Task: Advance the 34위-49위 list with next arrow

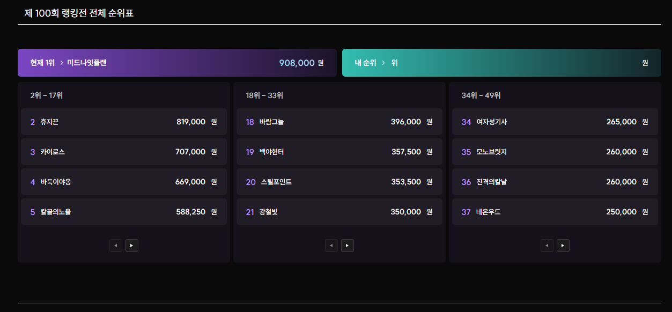Action: [x=563, y=246]
